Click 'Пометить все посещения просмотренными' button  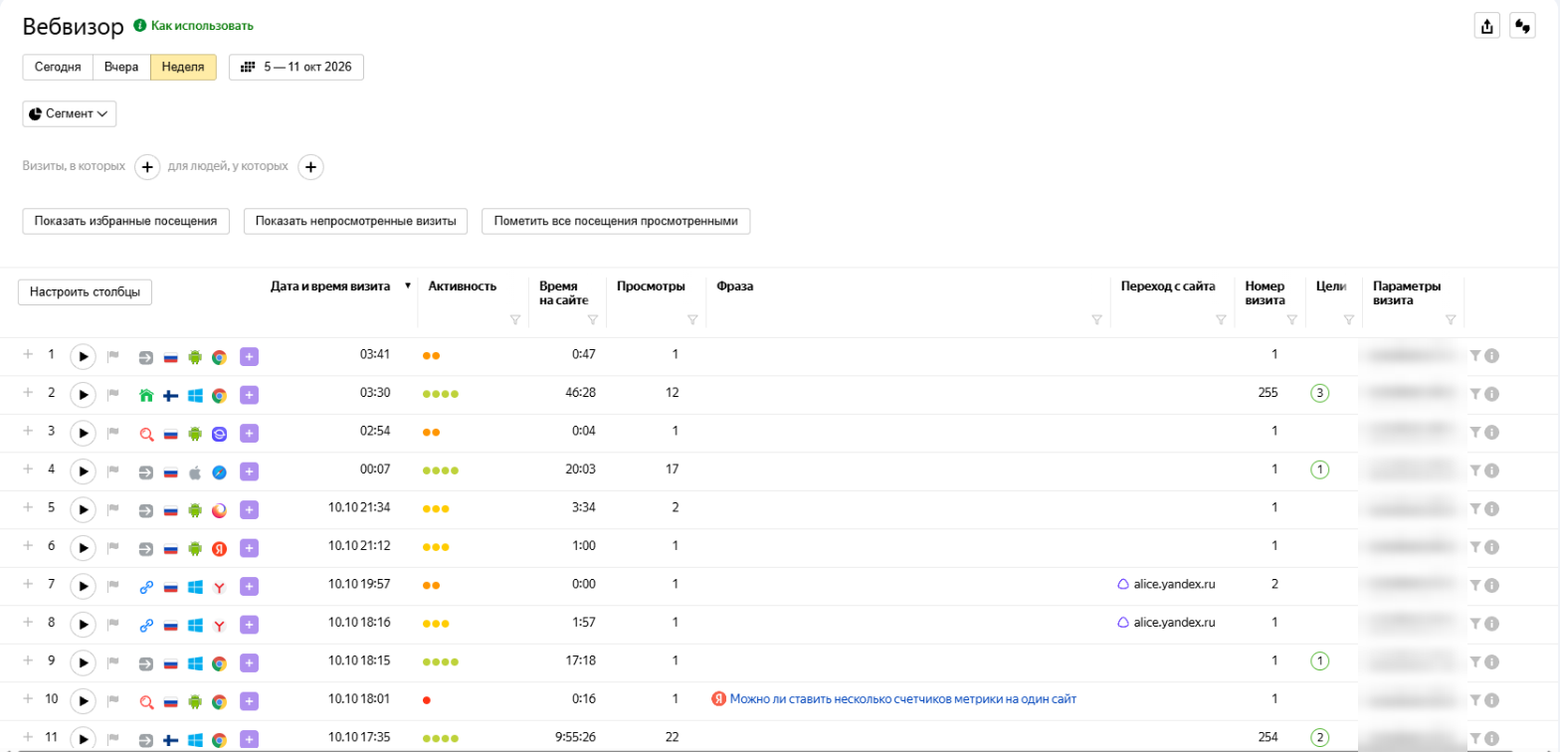[616, 221]
